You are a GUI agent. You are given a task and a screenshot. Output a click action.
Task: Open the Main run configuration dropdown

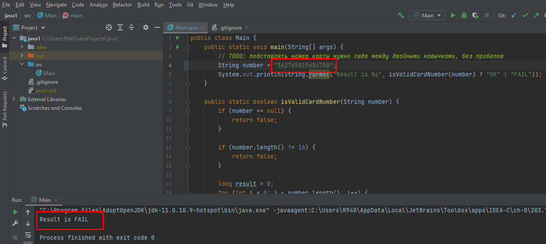[x=427, y=15]
